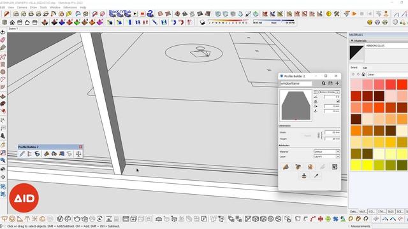Click the profile Width value field
The image size is (408, 229).
pyautogui.click(x=332, y=132)
